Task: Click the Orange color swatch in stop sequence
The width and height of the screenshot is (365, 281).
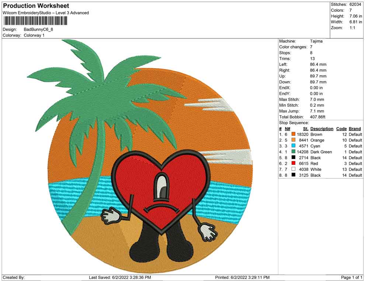Action: tap(293, 140)
